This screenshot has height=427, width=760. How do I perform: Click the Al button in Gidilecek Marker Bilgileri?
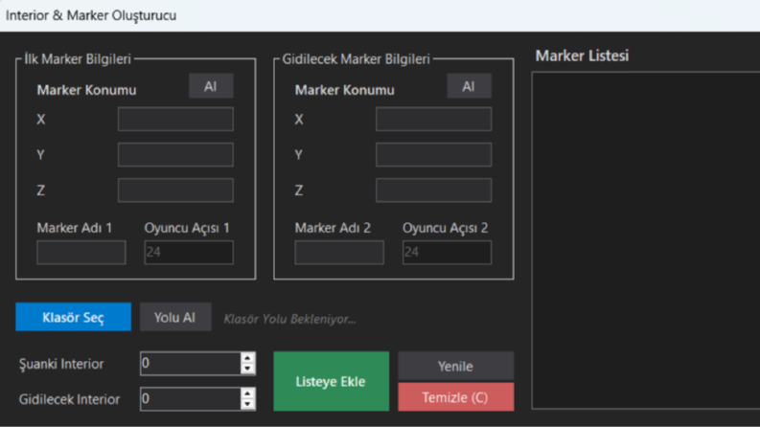point(469,86)
